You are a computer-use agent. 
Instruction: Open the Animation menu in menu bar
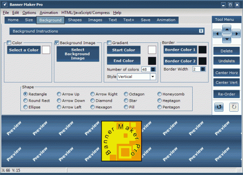pyautogui.click(x=49, y=13)
